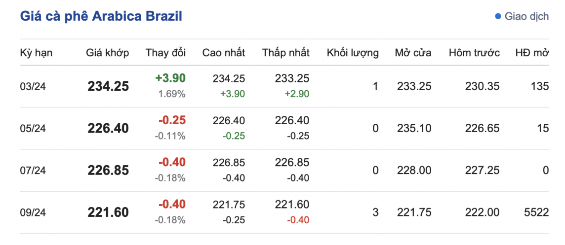This screenshot has height=245, width=565.
Task: Click the Thay đổi column header
Action: [x=165, y=53]
